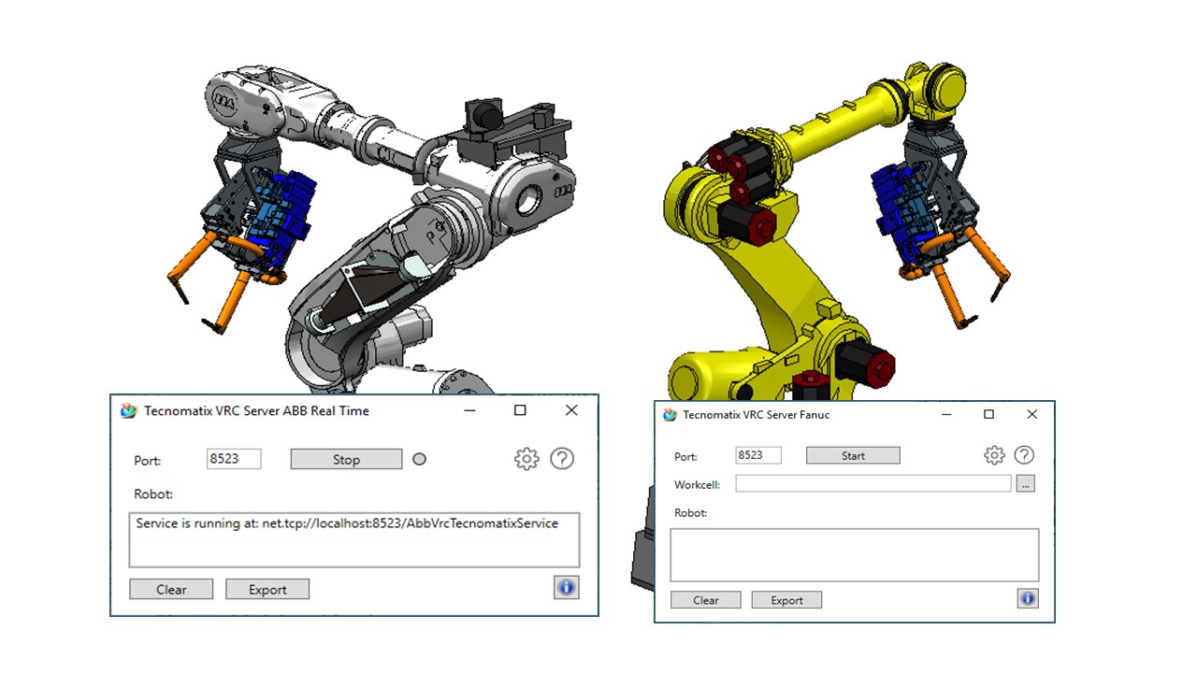Screen dimensions: 1197x673
Task: Start the Fanuc VRC server
Action: [853, 455]
